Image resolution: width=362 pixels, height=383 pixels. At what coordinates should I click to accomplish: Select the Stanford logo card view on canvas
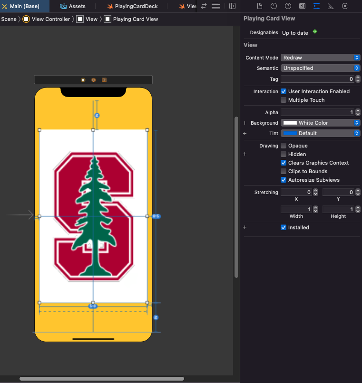(x=93, y=216)
